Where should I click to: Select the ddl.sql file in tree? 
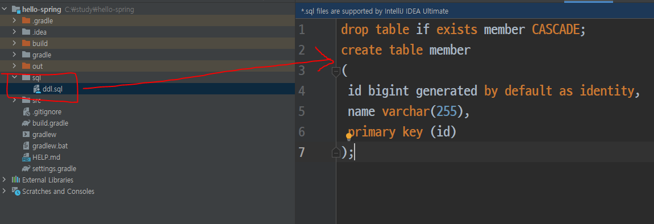pyautogui.click(x=52, y=89)
